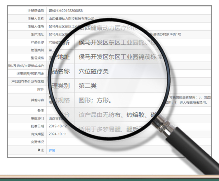This screenshot has width=219, height=181.
Task: Select expiry date 2024-10-11
Action: 58,134
